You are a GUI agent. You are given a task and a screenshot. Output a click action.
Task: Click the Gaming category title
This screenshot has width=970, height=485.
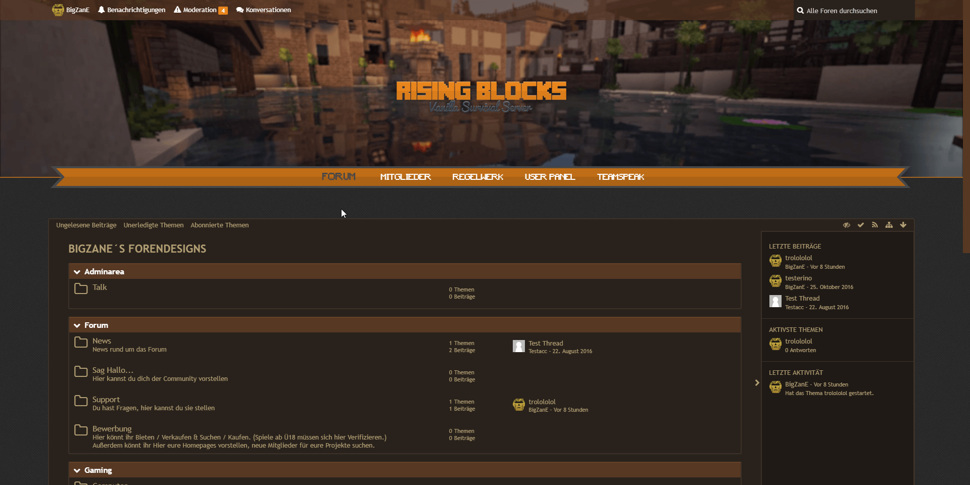pyautogui.click(x=98, y=470)
